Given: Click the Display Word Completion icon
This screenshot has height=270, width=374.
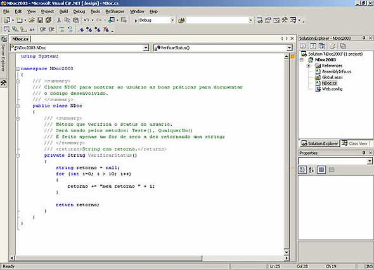Looking at the screenshot, I should 32,30.
